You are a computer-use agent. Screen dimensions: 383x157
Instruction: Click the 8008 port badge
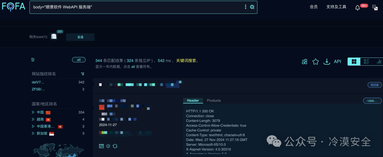tap(374, 85)
